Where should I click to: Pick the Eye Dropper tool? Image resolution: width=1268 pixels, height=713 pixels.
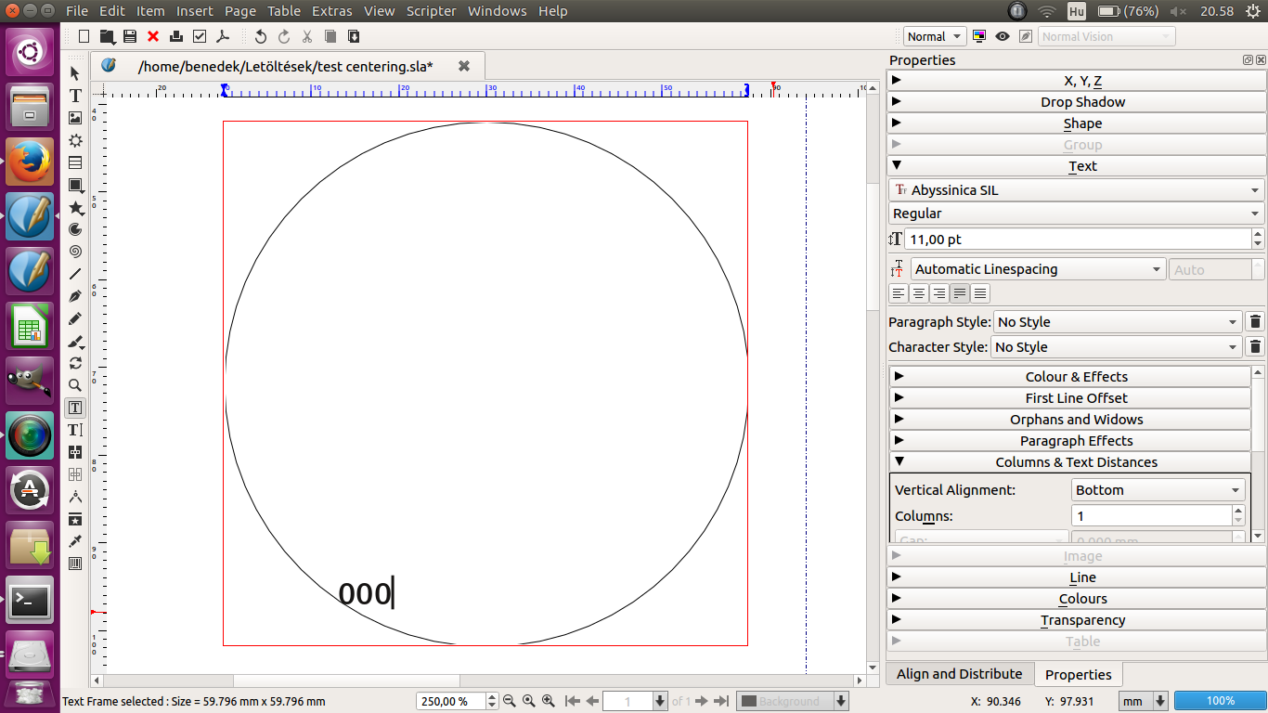click(75, 541)
